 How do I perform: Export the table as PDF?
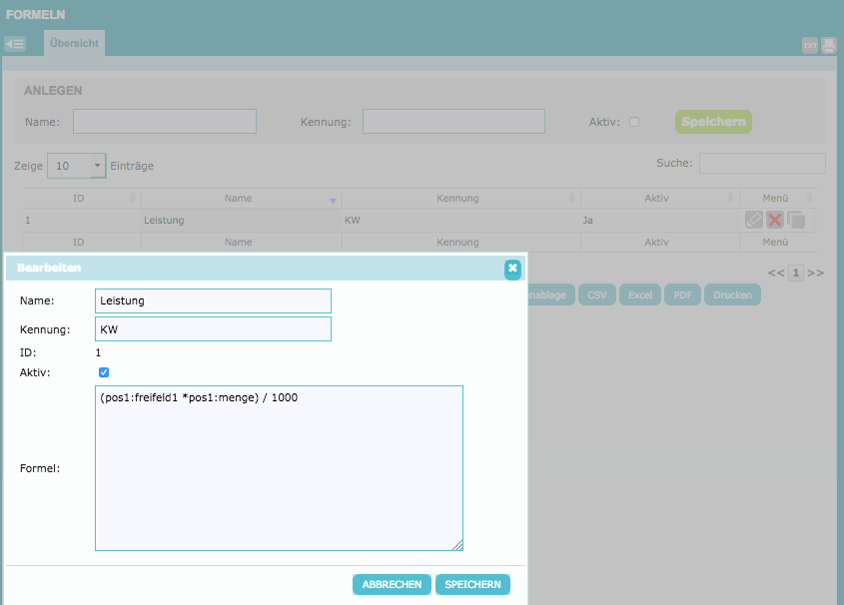coord(681,296)
